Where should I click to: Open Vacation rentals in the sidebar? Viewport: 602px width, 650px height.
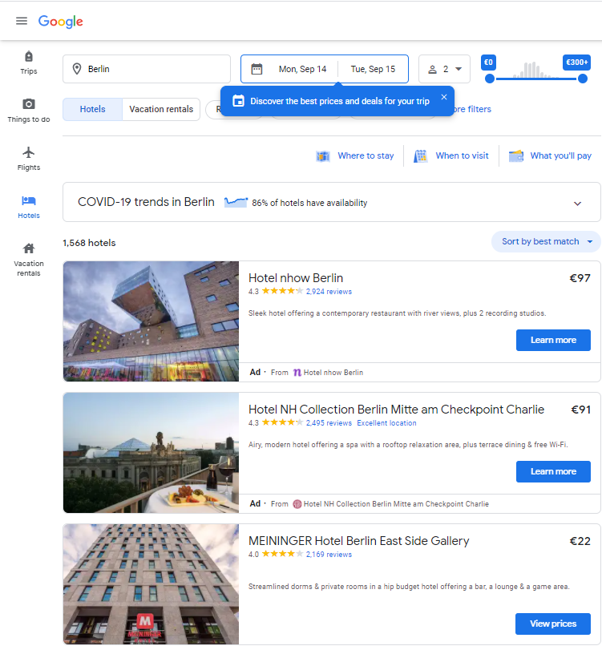tap(29, 258)
